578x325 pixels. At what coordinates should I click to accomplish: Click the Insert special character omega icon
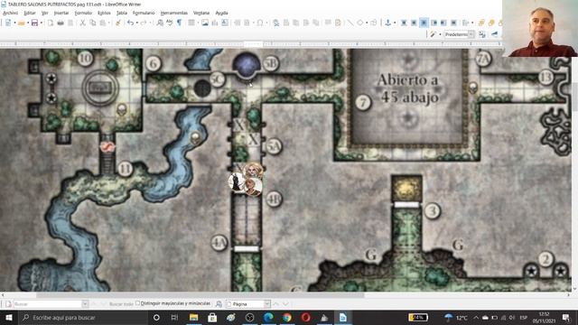point(260,23)
